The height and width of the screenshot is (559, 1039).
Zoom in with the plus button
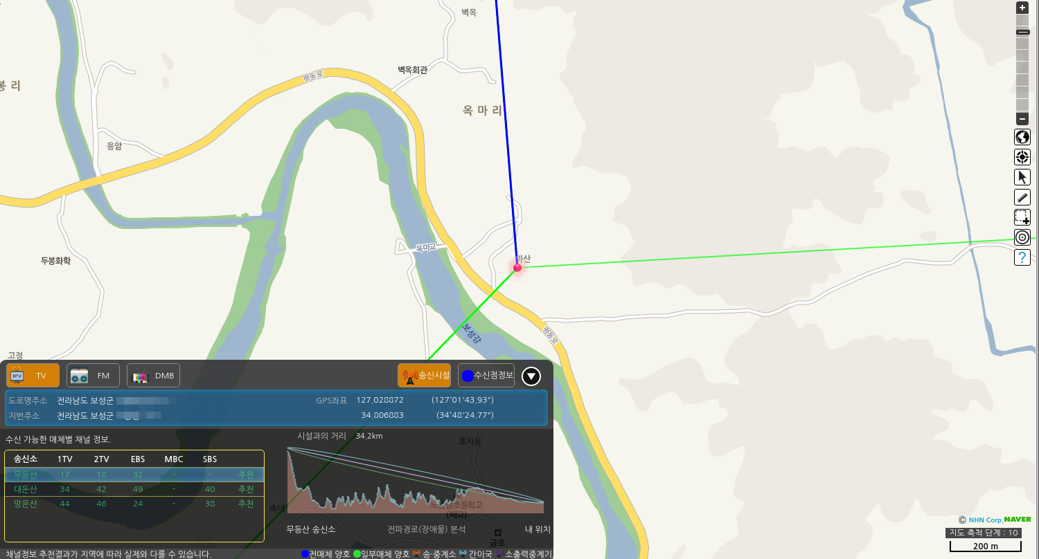[x=1022, y=8]
